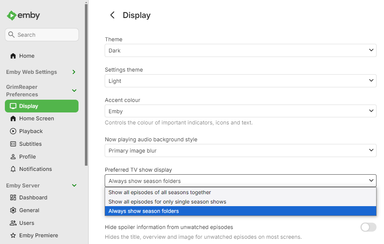Image resolution: width=384 pixels, height=244 pixels.
Task: Open the Accent colour dropdown
Action: click(x=240, y=111)
